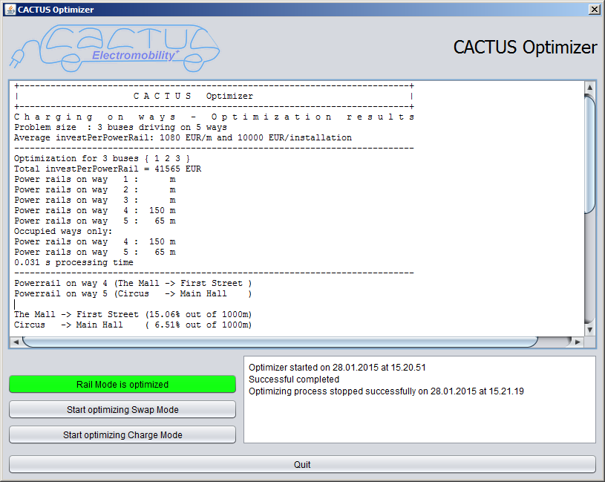Click 'Circus -> Main Hall ( 6.51% out of 1000m)'
Viewport: 605px width, 482px height.
point(133,325)
